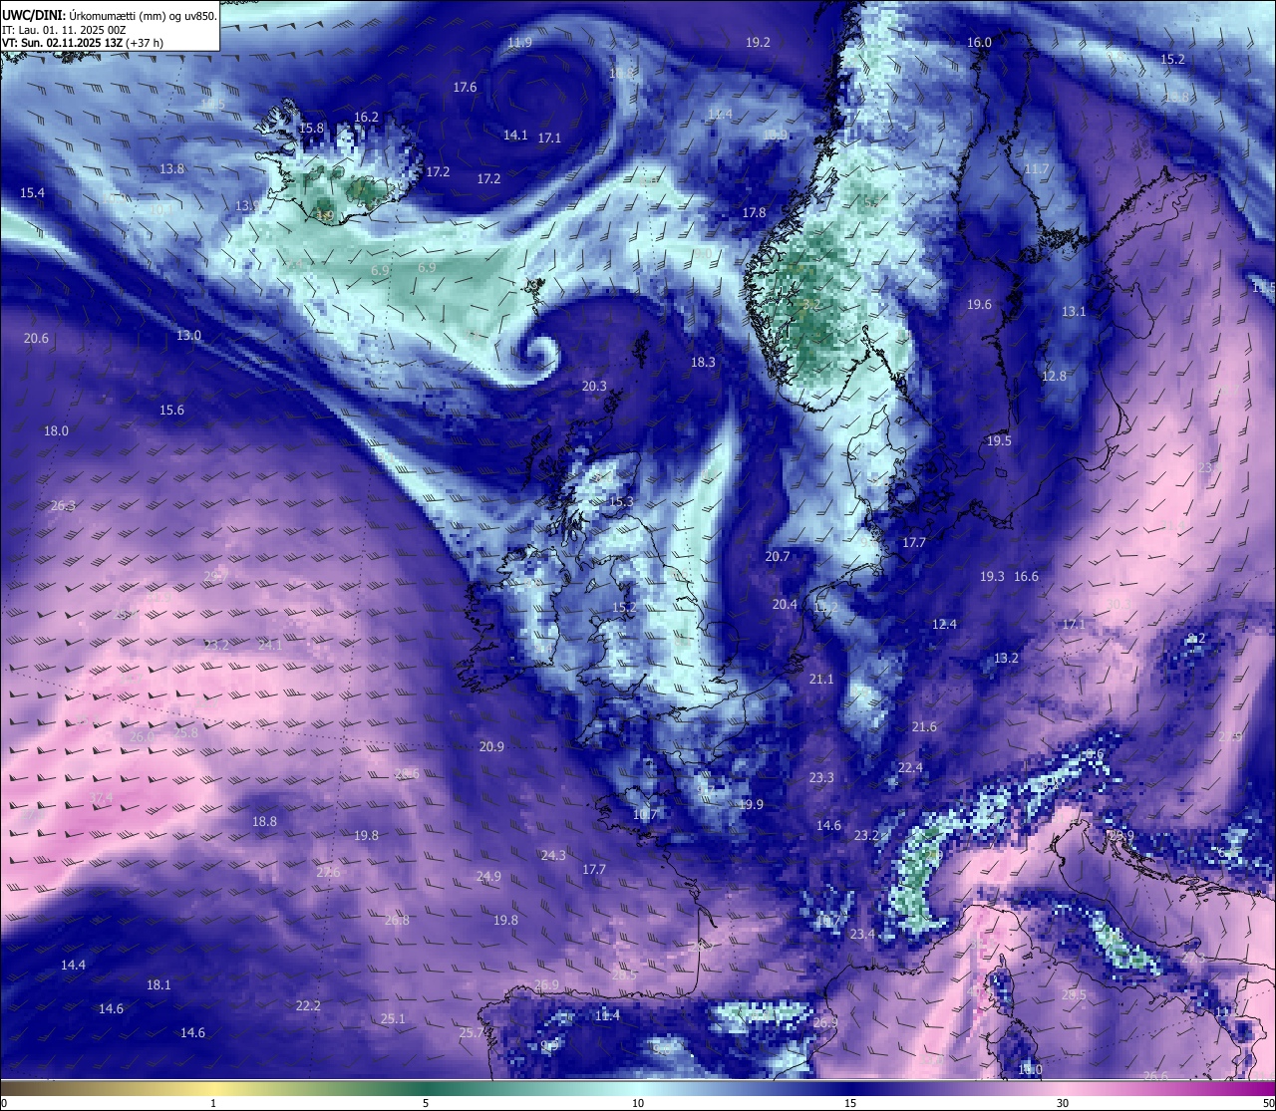Click the colorbar tick label '50'
Viewport: 1276px width, 1111px height.
click(1267, 1103)
